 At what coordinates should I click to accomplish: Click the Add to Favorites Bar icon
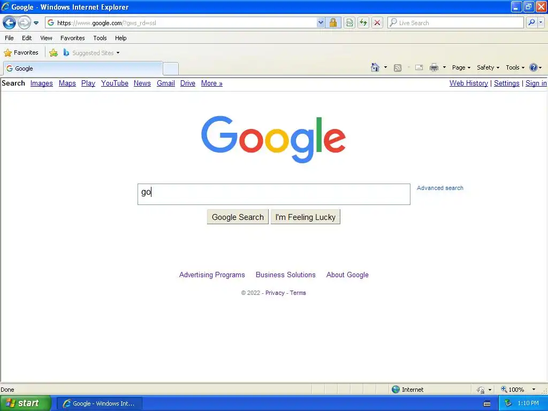tap(54, 53)
